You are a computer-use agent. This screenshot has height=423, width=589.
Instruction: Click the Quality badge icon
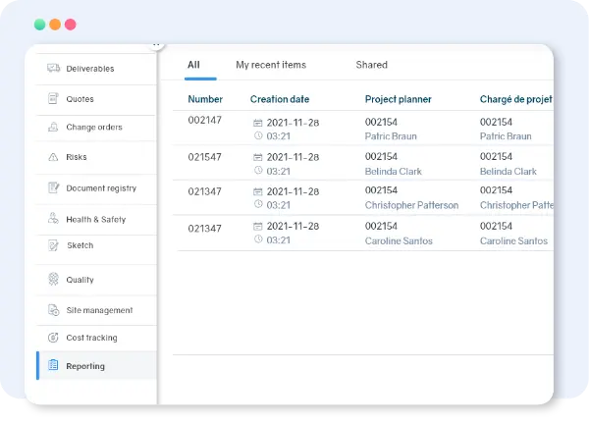click(x=53, y=280)
